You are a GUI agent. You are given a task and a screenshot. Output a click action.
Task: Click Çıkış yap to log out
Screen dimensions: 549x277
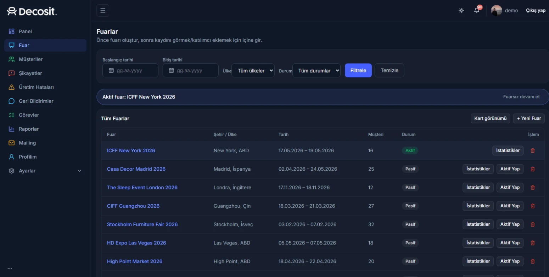536,11
